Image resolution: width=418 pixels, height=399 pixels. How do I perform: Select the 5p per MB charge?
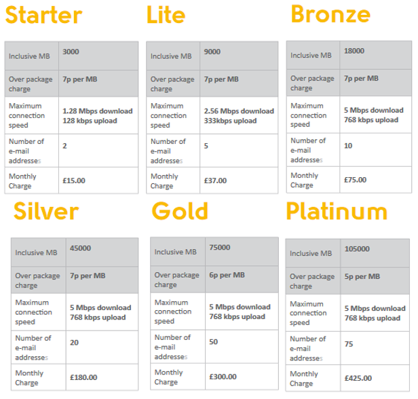(x=362, y=276)
